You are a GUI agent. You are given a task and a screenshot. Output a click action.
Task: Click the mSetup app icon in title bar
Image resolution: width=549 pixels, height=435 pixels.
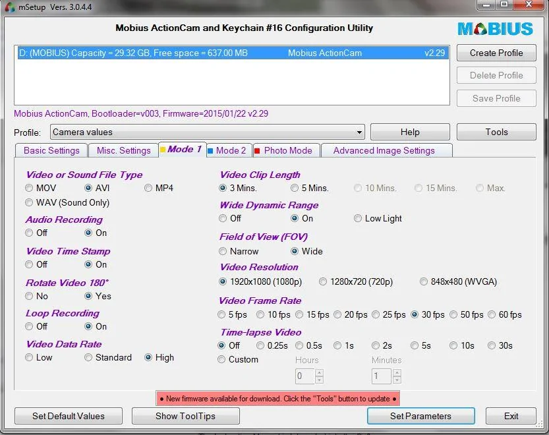[x=9, y=7]
